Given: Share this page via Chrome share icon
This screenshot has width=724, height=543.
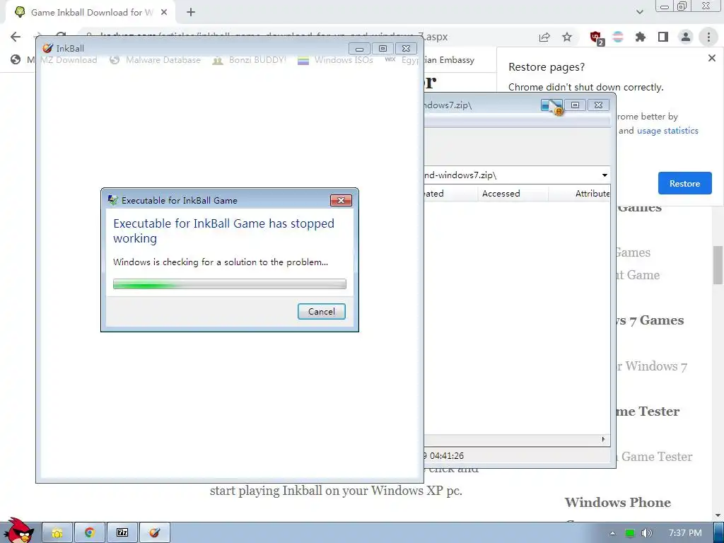Looking at the screenshot, I should (544, 37).
